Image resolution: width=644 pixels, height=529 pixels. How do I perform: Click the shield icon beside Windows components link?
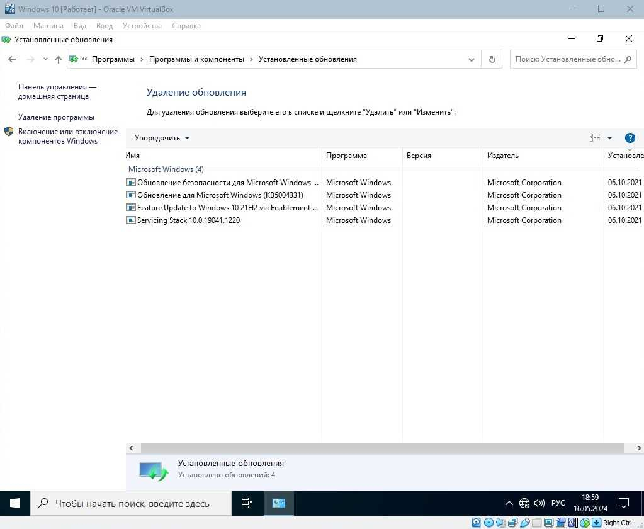[x=9, y=132]
